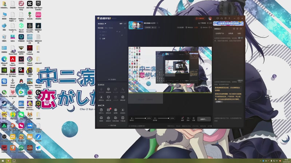
Task: Open the speaker device dropdown arrow
Action: click(157, 118)
